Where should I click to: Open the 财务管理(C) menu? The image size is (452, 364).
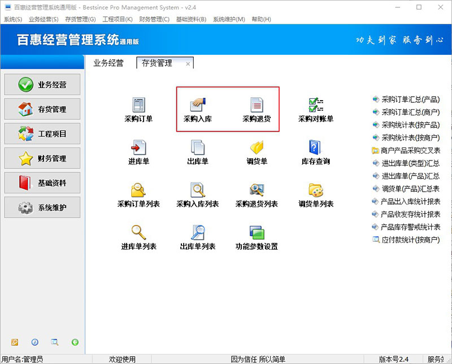154,19
